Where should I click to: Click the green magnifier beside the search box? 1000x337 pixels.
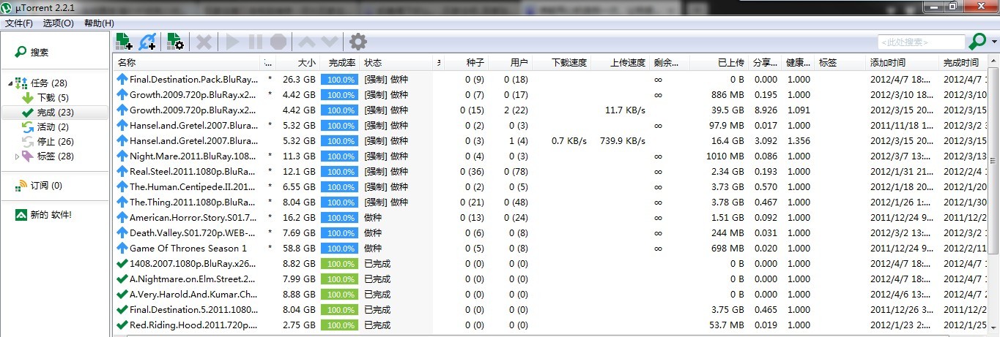point(977,42)
